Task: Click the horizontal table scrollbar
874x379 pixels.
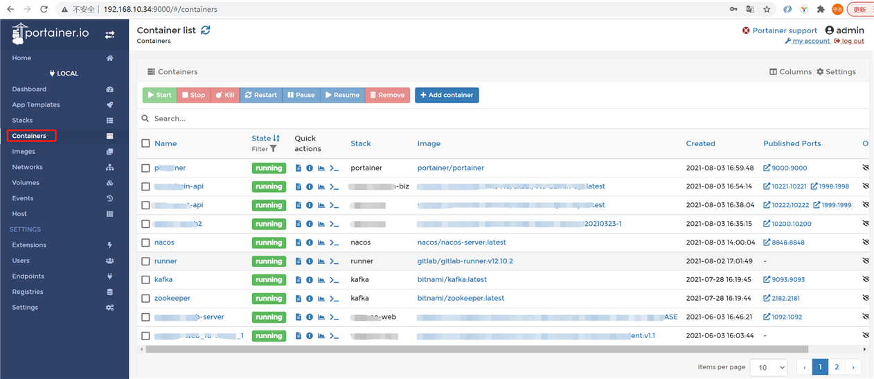Action: (x=477, y=349)
